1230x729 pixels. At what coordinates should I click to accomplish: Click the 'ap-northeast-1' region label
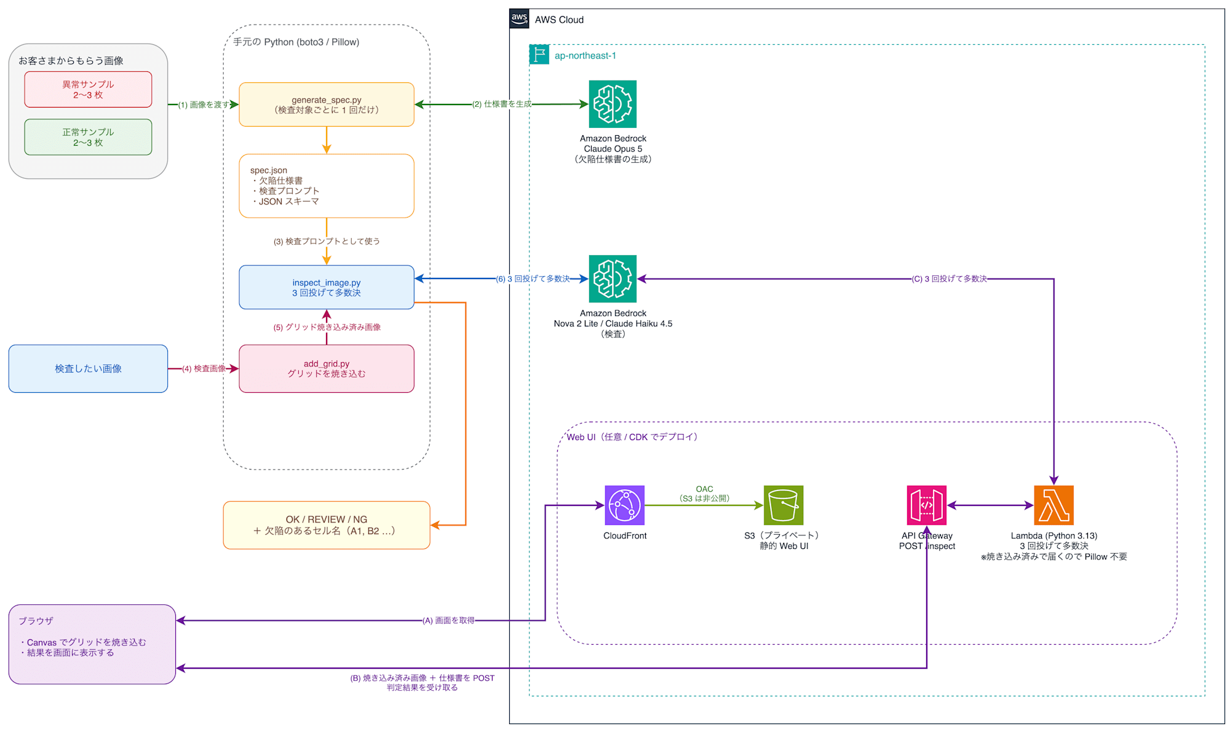(585, 55)
